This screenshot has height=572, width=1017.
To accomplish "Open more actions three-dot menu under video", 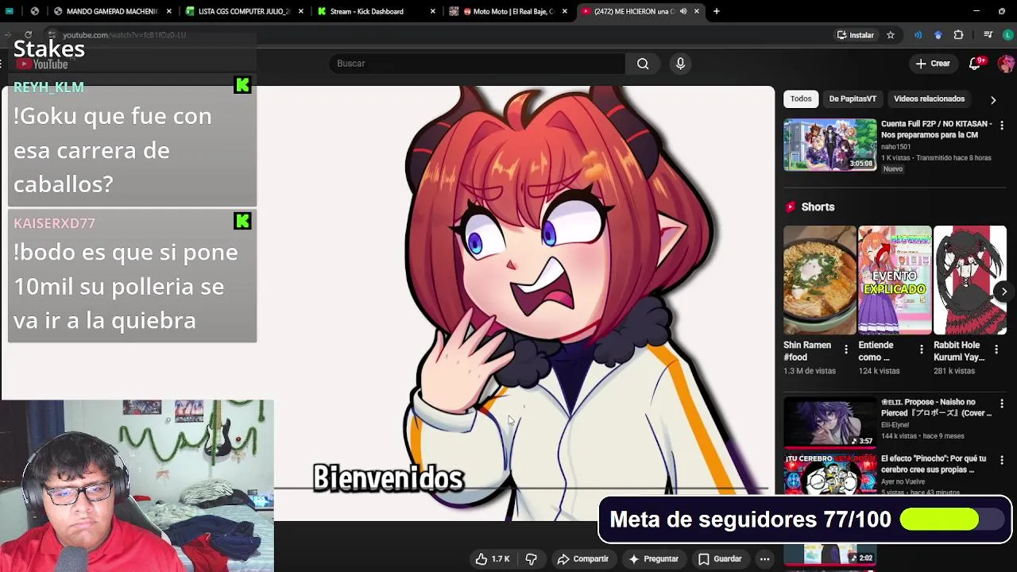I will 764,558.
